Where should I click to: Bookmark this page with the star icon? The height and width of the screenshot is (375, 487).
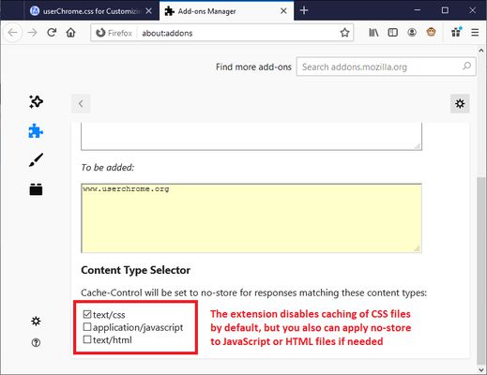(x=344, y=33)
